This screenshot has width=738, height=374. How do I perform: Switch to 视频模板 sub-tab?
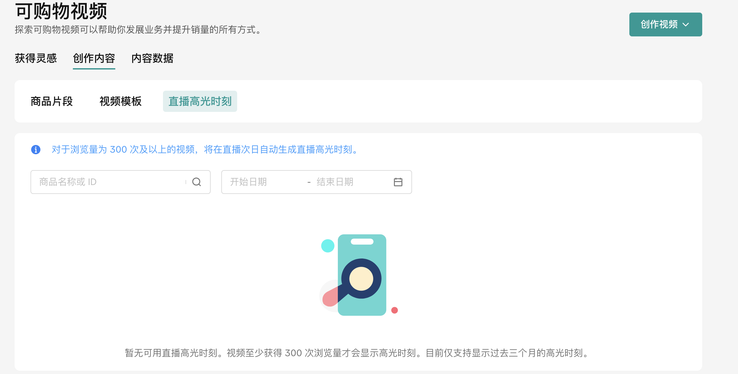pyautogui.click(x=121, y=101)
